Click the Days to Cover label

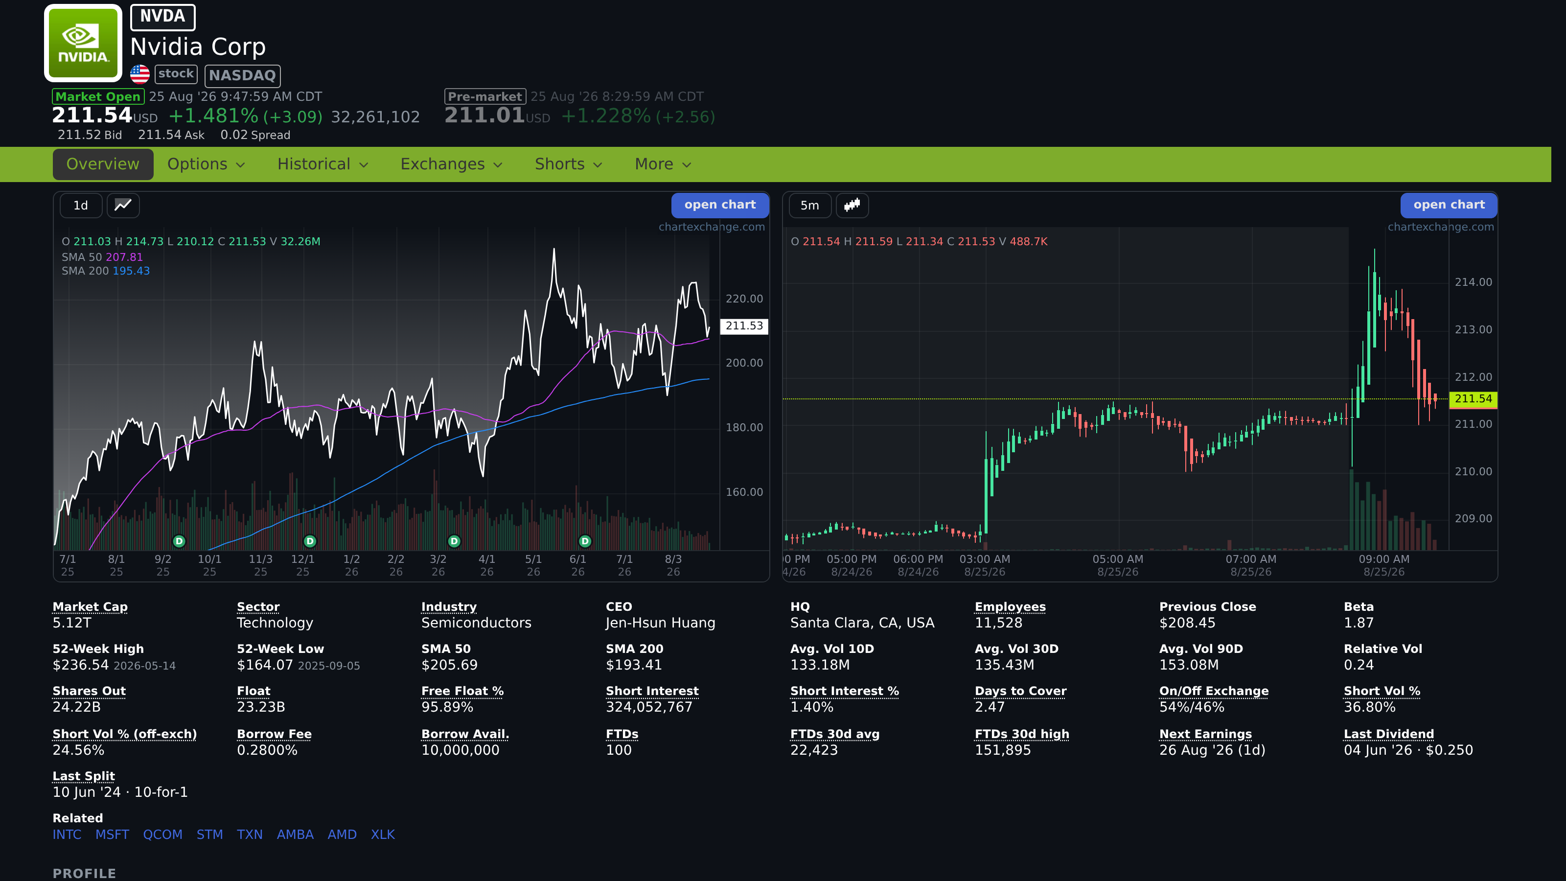tap(1021, 691)
